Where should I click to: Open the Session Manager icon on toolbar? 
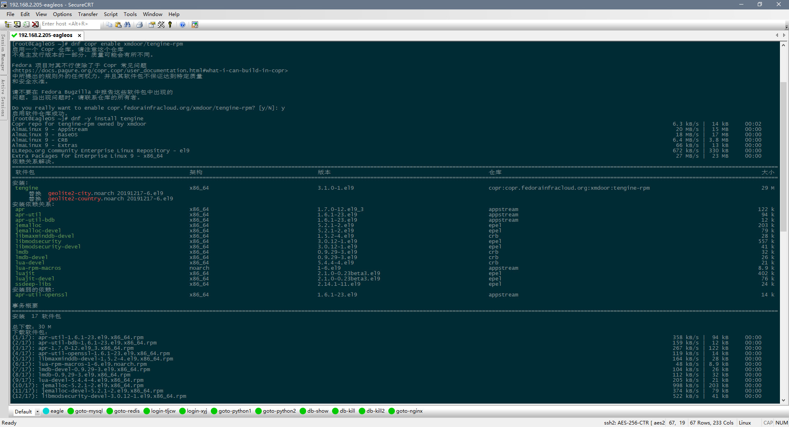pyautogui.click(x=8, y=24)
